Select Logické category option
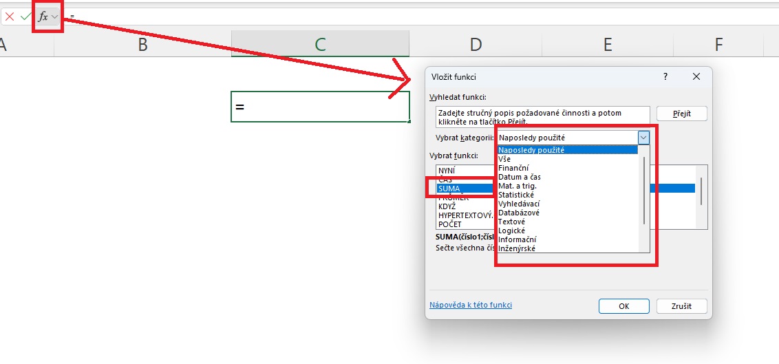 (x=512, y=231)
